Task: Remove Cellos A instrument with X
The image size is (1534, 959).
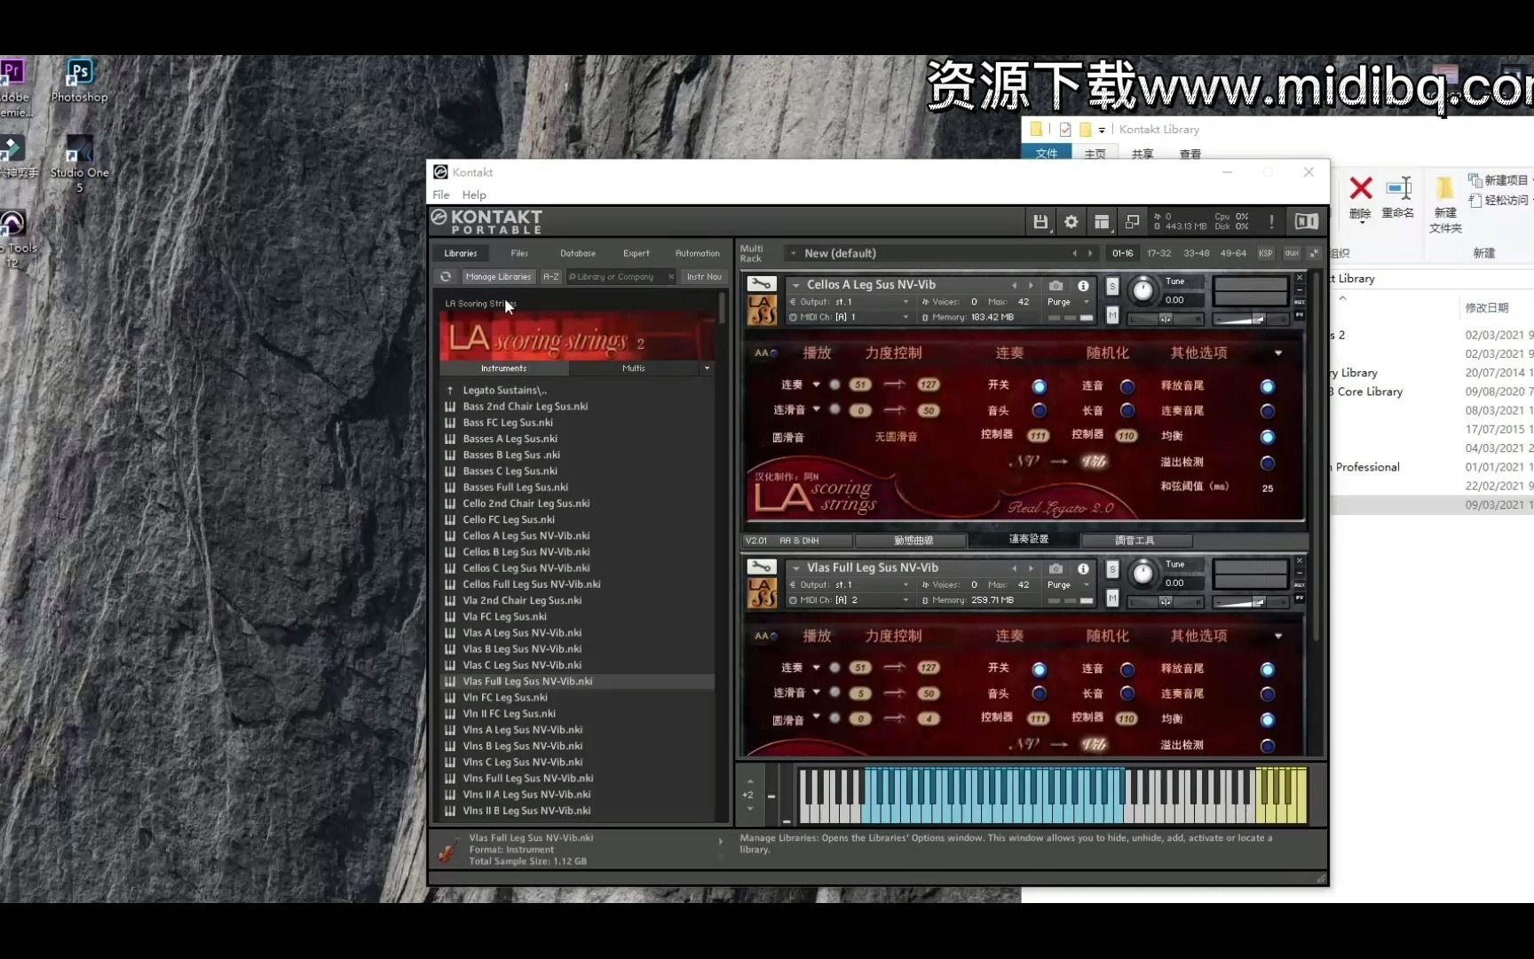Action: tap(1300, 279)
